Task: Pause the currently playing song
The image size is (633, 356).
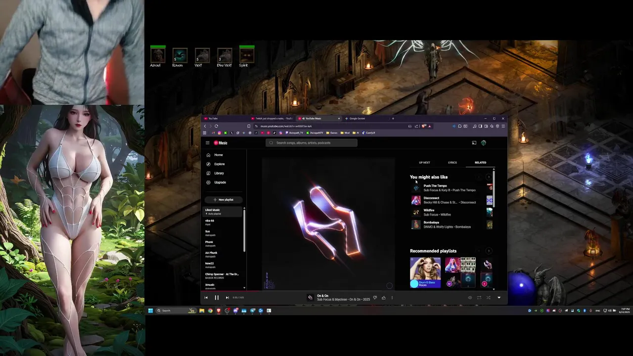Action: [x=217, y=298]
